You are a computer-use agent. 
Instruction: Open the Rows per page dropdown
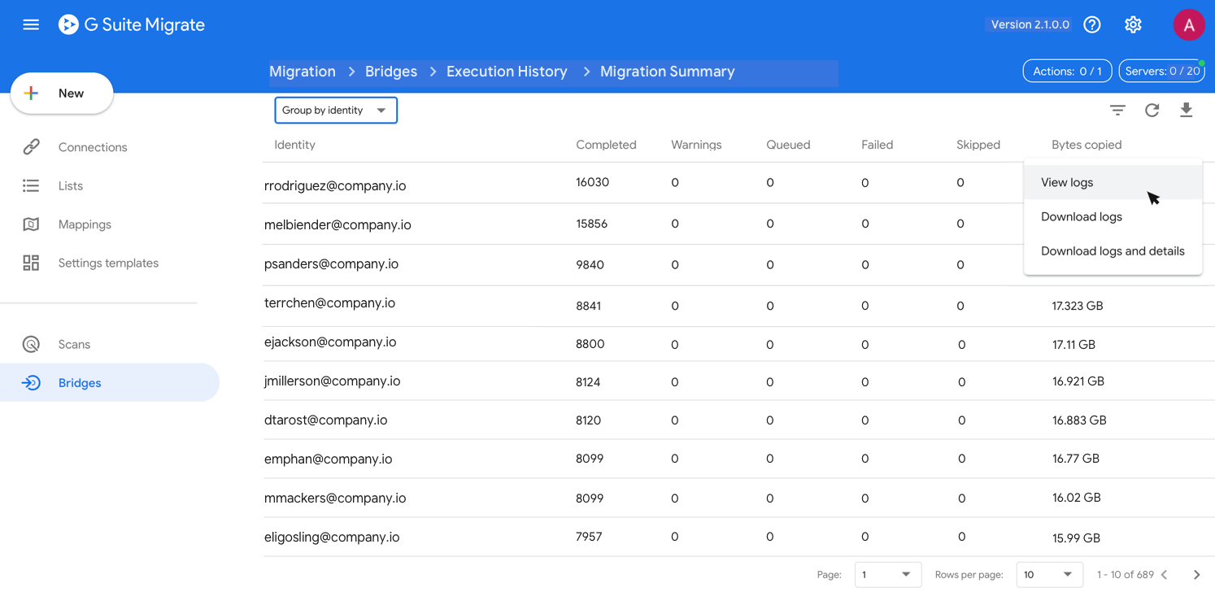[1049, 574]
